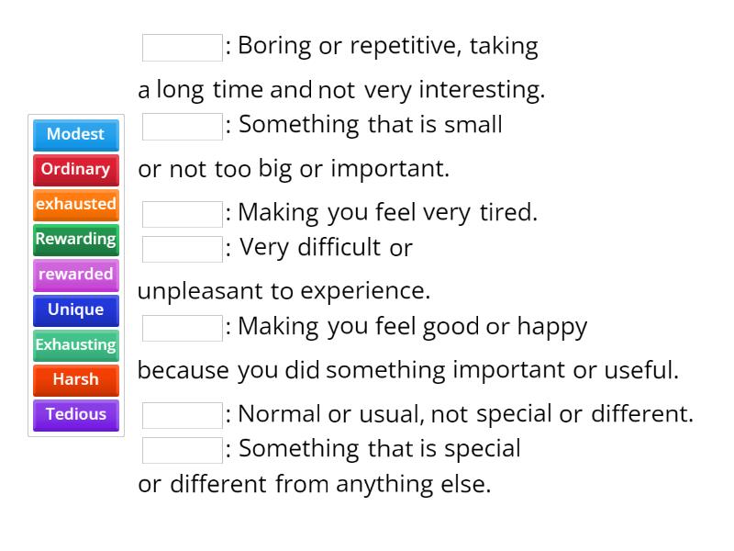Image resolution: width=734 pixels, height=551 pixels.
Task: Click the teal Exhausting word tile
Action: pyautogui.click(x=76, y=344)
